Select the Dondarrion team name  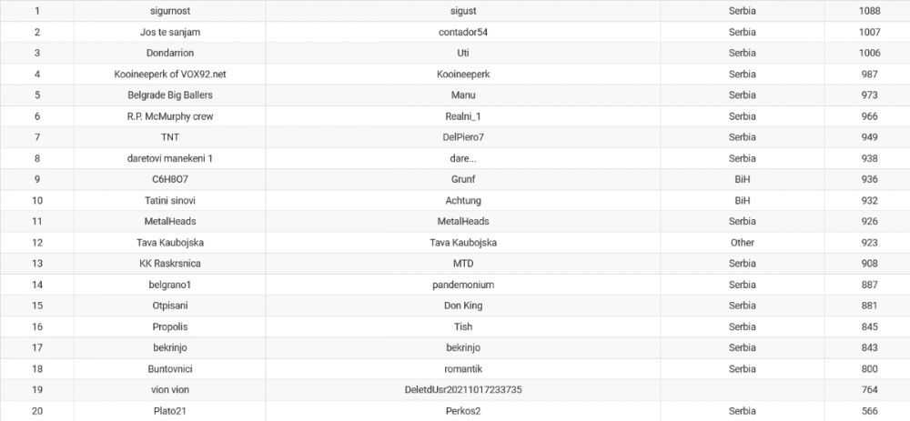[x=170, y=53]
